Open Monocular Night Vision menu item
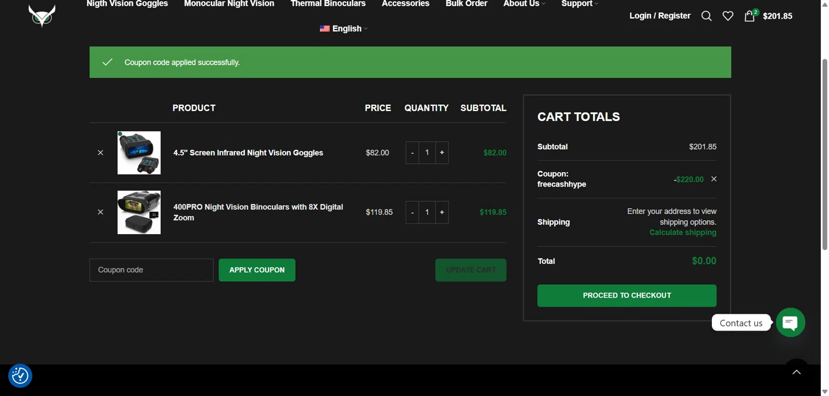The height and width of the screenshot is (396, 829). [x=229, y=4]
